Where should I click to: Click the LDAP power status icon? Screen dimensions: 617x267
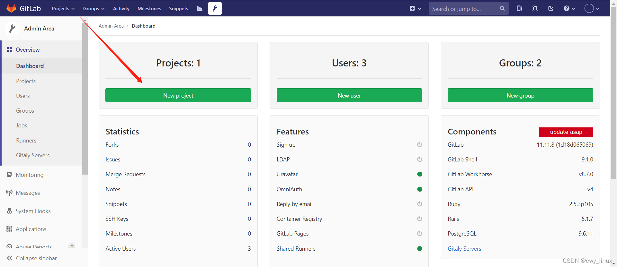click(420, 159)
